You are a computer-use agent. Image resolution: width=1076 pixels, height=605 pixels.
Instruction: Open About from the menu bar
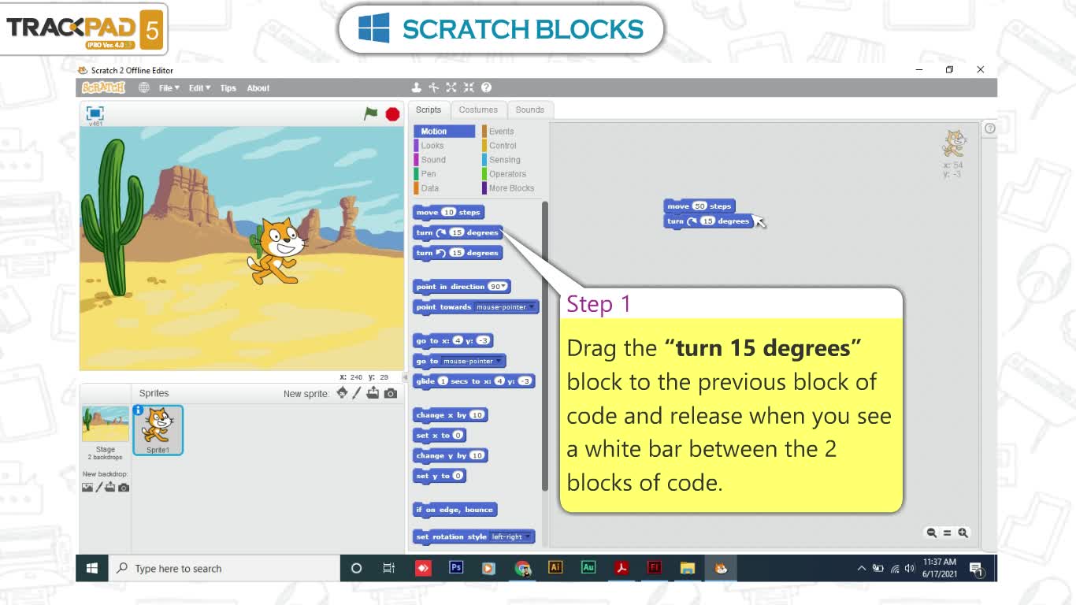[258, 87]
